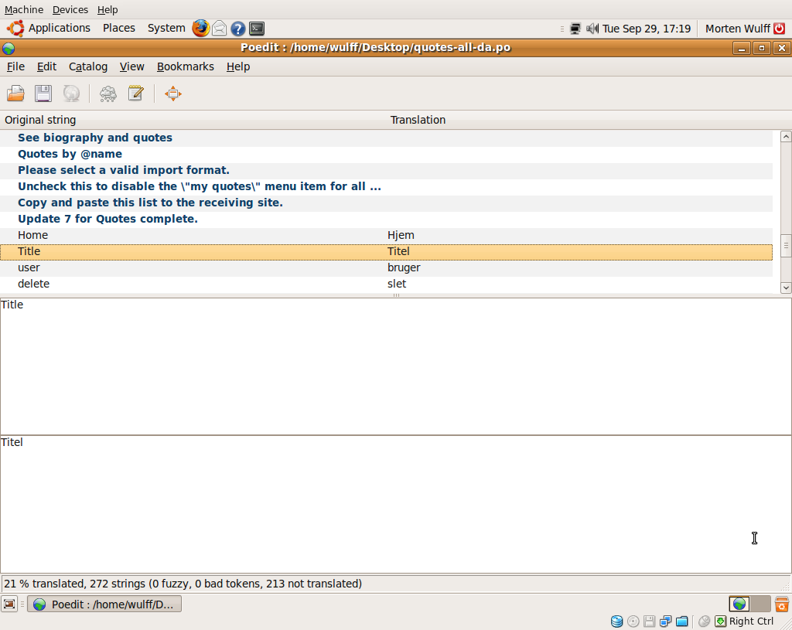
Task: Open the clock showing Tue Sep 29
Action: [x=646, y=29]
